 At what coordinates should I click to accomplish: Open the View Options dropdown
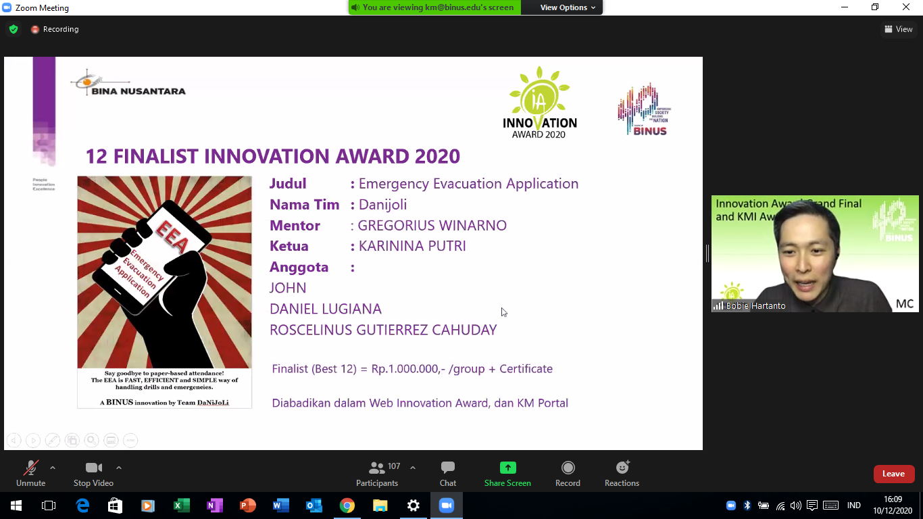click(x=568, y=7)
